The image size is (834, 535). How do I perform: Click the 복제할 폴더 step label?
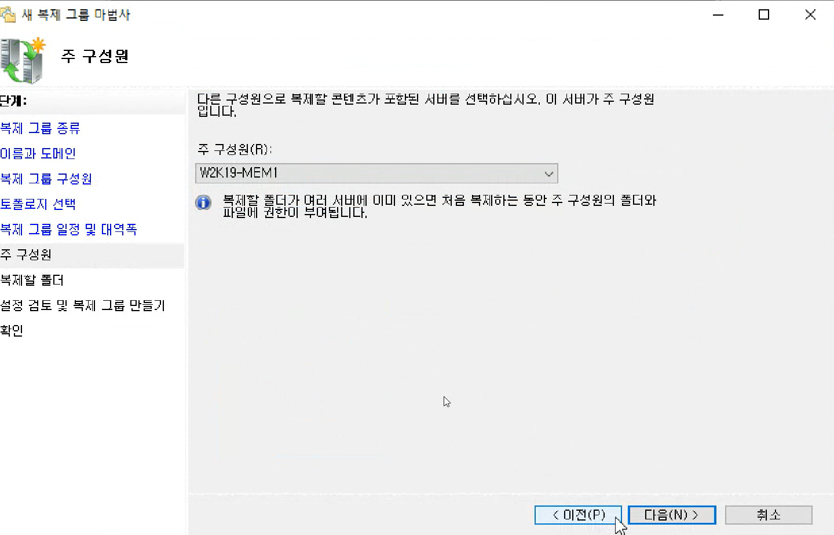coord(32,281)
